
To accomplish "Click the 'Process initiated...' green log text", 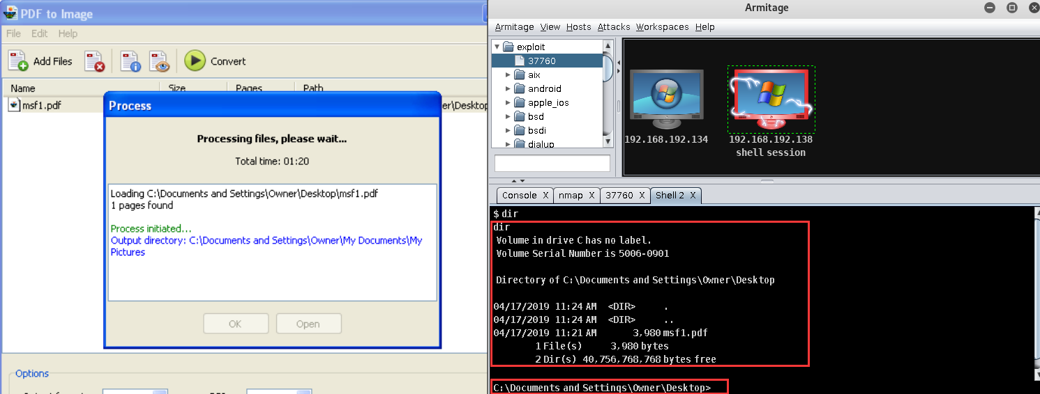I will 151,228.
